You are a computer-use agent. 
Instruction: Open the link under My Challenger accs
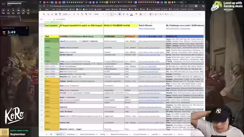pos(178,29)
